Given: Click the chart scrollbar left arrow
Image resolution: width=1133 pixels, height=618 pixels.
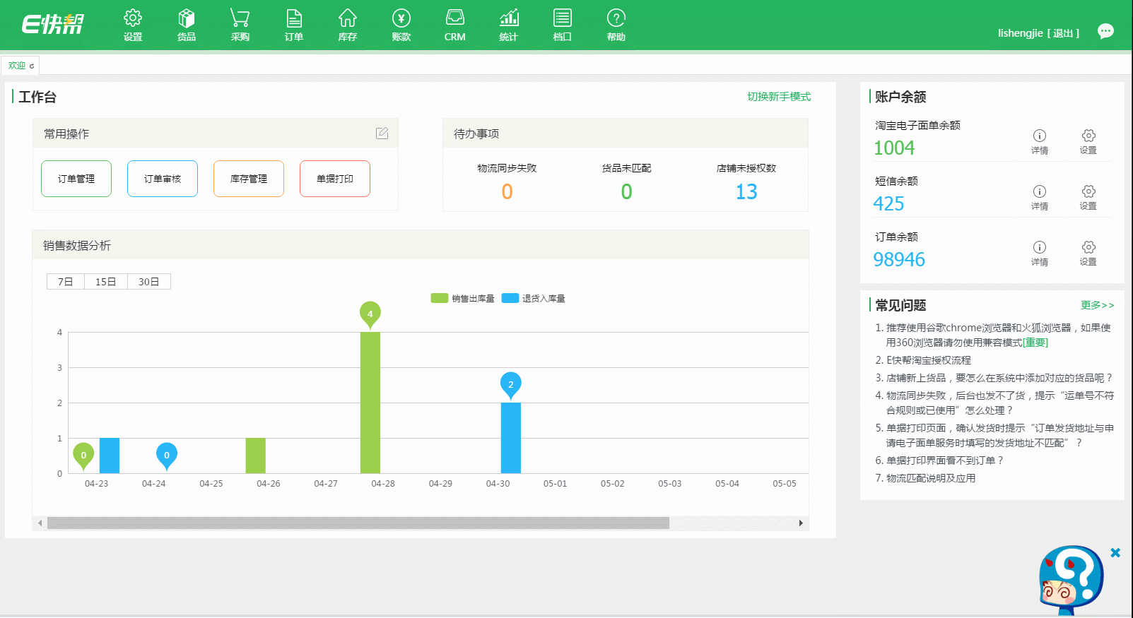Looking at the screenshot, I should tap(40, 523).
